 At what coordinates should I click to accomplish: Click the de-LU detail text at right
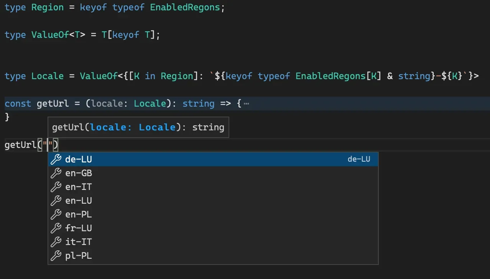[358, 159]
